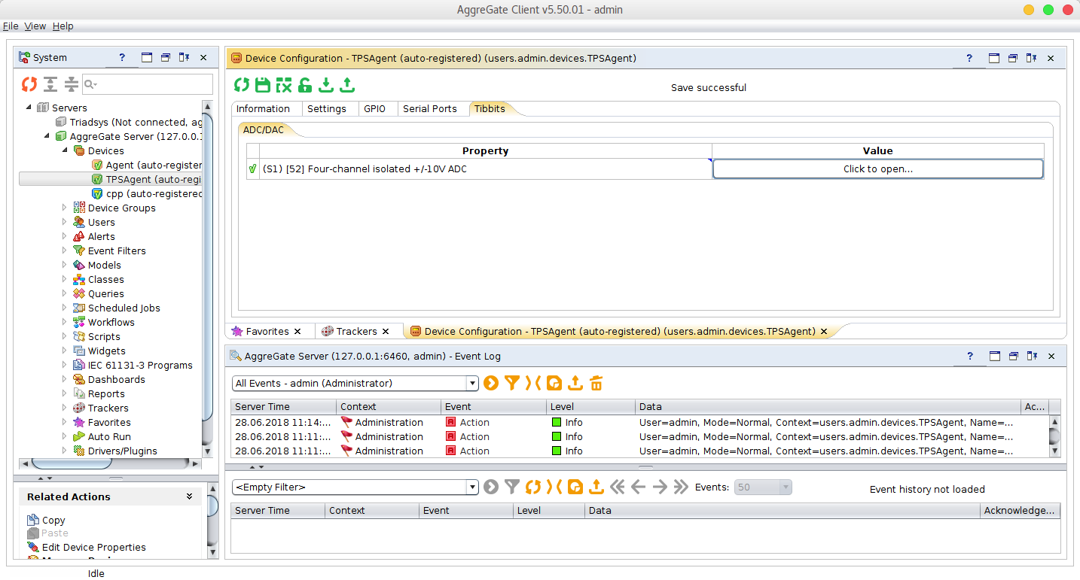Screen dimensions: 1080x580
Task: Select the Favorites bottom tab
Action: (267, 331)
